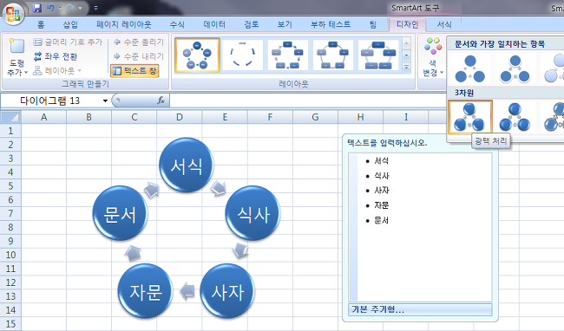Open the Name Box dropdown arrow
The width and height of the screenshot is (564, 331).
pyautogui.click(x=105, y=101)
